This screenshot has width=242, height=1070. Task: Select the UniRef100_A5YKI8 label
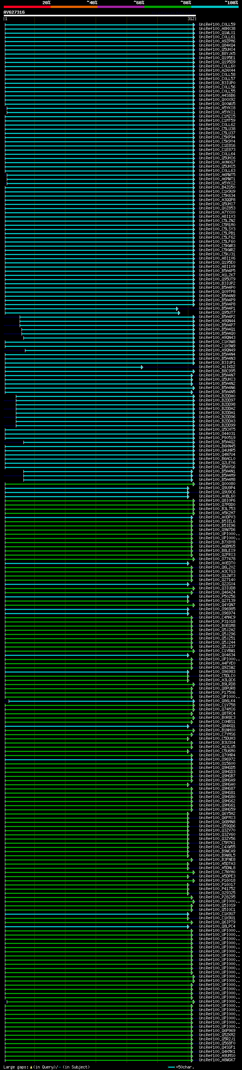point(217,108)
